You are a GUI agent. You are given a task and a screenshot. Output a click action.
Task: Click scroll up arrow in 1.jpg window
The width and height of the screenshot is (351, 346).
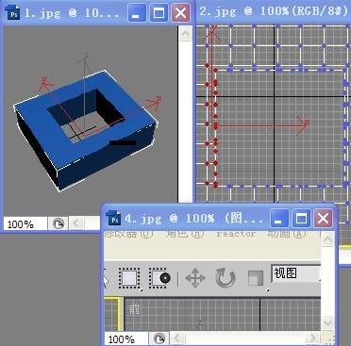[x=185, y=33]
